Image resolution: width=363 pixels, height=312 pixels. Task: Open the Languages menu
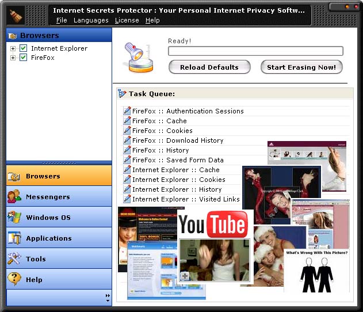[x=91, y=20]
